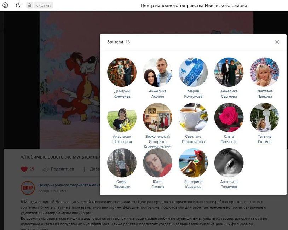The height and width of the screenshot is (230, 288).
Task: Open Дмитрий Кременёв's avatar
Action: point(122,72)
